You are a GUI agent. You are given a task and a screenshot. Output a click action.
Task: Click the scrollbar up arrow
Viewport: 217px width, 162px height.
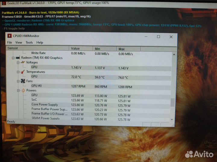click(x=174, y=55)
